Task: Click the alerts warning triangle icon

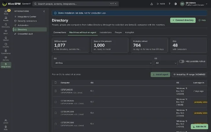Action: pyautogui.click(x=152, y=4)
